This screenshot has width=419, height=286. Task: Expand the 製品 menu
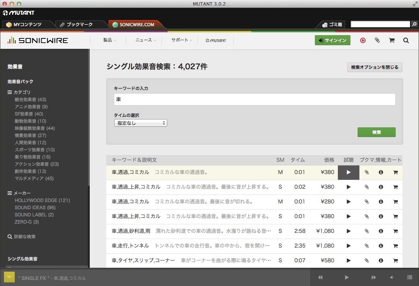tap(110, 40)
